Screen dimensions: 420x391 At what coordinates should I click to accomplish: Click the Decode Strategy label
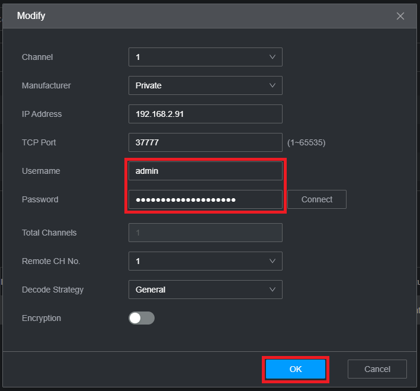click(53, 290)
